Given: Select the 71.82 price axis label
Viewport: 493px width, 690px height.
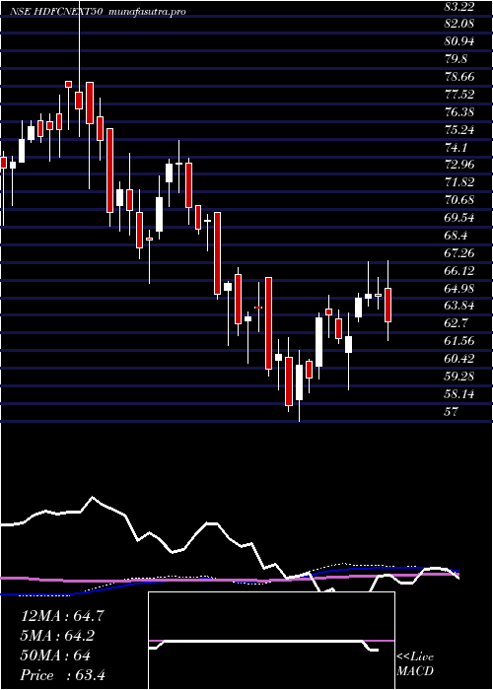Looking at the screenshot, I should (459, 182).
